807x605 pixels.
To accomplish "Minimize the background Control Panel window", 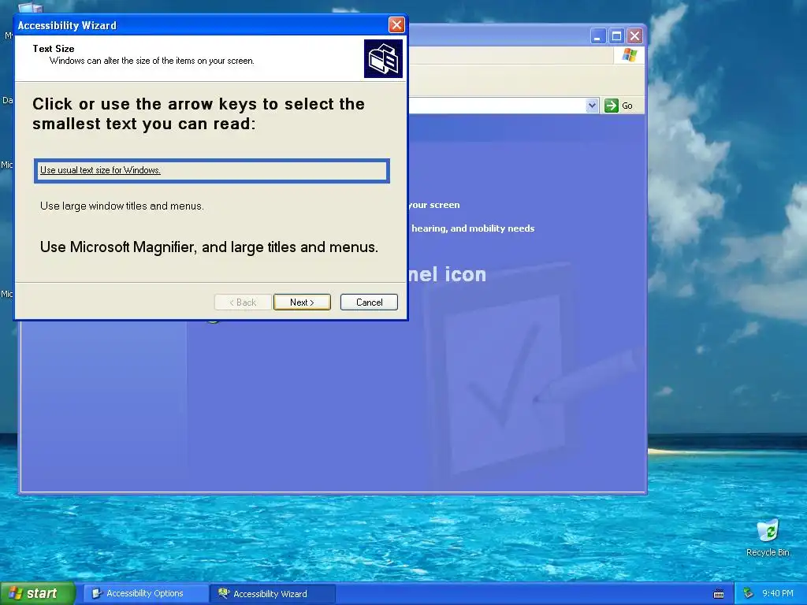I will [597, 36].
